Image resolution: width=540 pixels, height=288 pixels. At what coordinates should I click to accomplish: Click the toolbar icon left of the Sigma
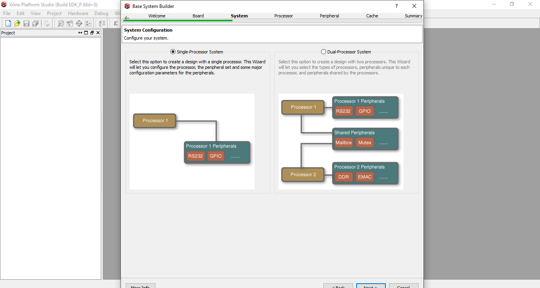pyautogui.click(x=102, y=23)
